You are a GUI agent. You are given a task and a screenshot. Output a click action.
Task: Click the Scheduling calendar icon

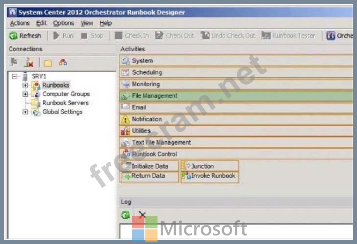(x=126, y=72)
